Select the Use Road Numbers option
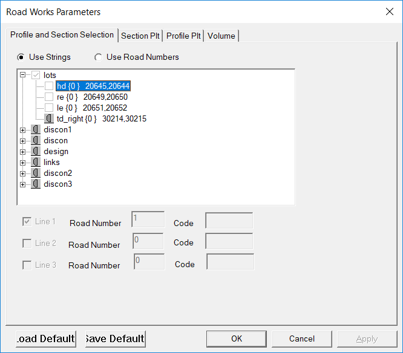The width and height of the screenshot is (403, 353). 98,57
